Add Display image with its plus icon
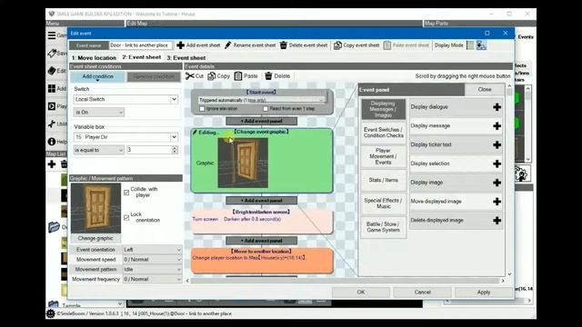 click(x=497, y=183)
